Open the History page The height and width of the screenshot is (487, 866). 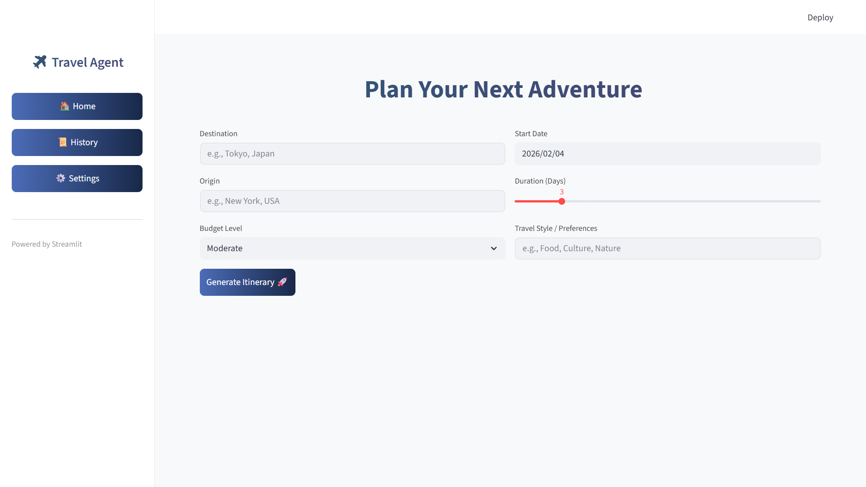click(x=77, y=142)
